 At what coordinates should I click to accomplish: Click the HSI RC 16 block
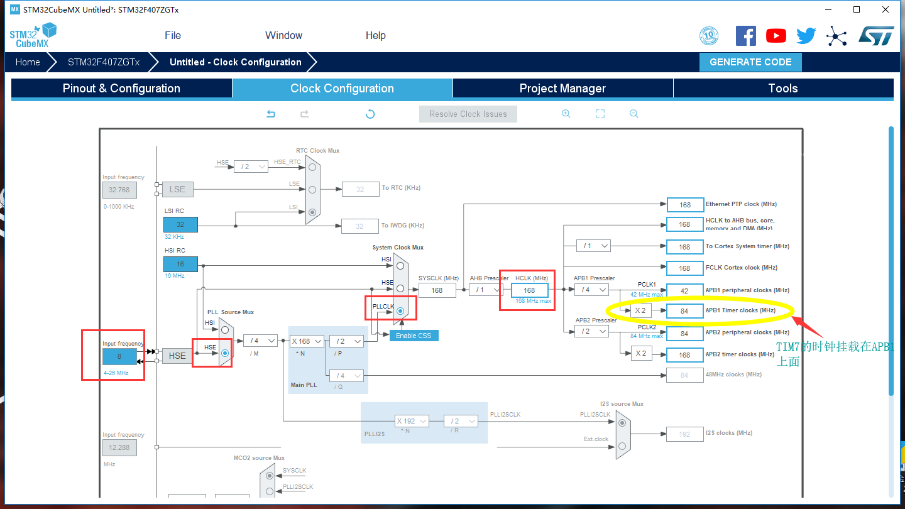pos(180,264)
